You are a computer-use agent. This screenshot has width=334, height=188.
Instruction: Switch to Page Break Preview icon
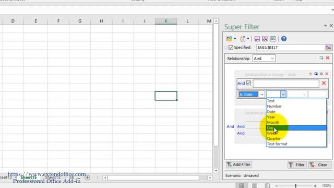coord(267,186)
